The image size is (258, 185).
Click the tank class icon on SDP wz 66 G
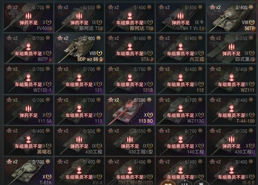[x=99, y=53]
